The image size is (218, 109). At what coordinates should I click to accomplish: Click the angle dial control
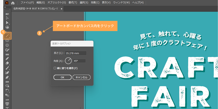[68, 61]
